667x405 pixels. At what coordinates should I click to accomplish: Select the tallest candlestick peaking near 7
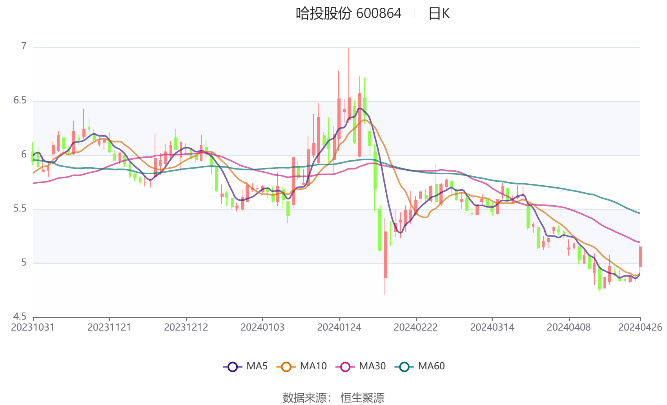click(x=349, y=108)
